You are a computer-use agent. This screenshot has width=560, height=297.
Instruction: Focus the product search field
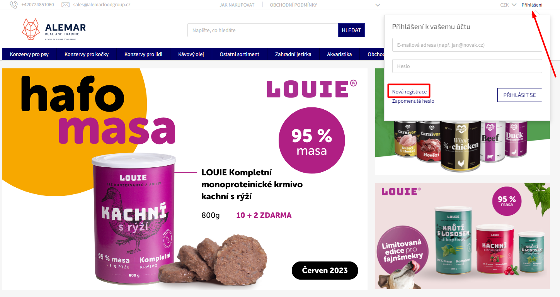point(263,30)
